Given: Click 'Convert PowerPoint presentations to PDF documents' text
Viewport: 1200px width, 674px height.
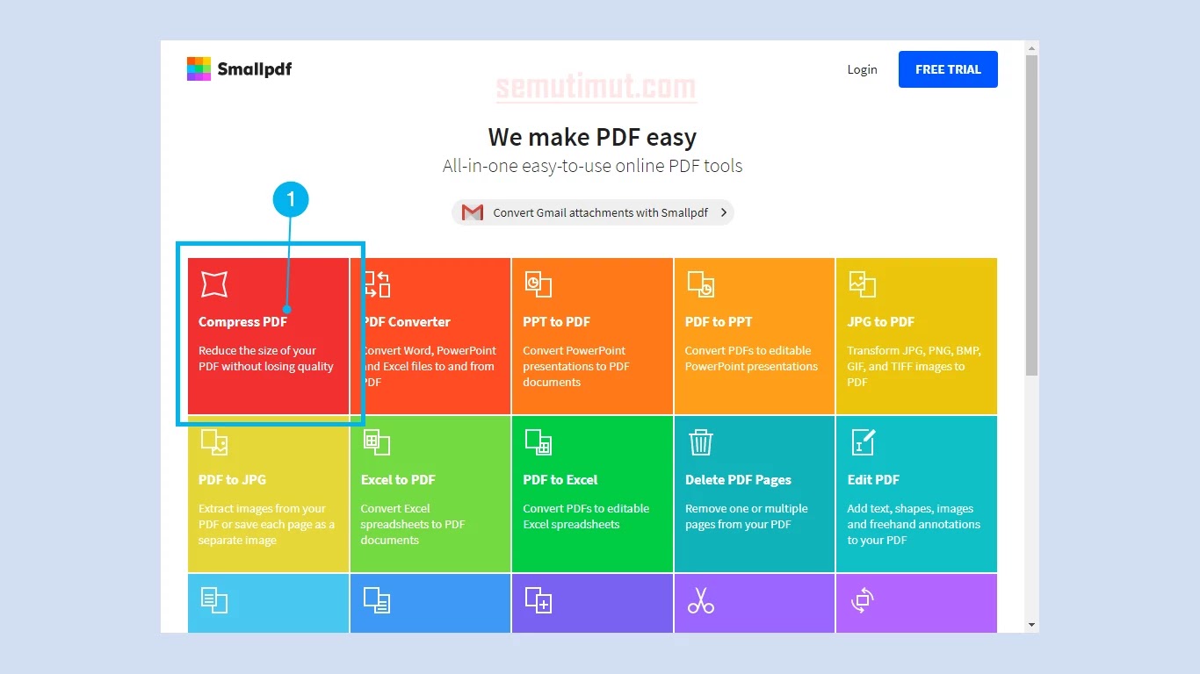Looking at the screenshot, I should pyautogui.click(x=575, y=367).
